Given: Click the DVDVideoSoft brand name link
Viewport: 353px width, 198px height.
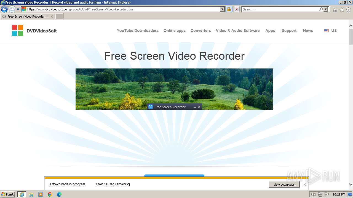Looking at the screenshot, I should [x=42, y=31].
